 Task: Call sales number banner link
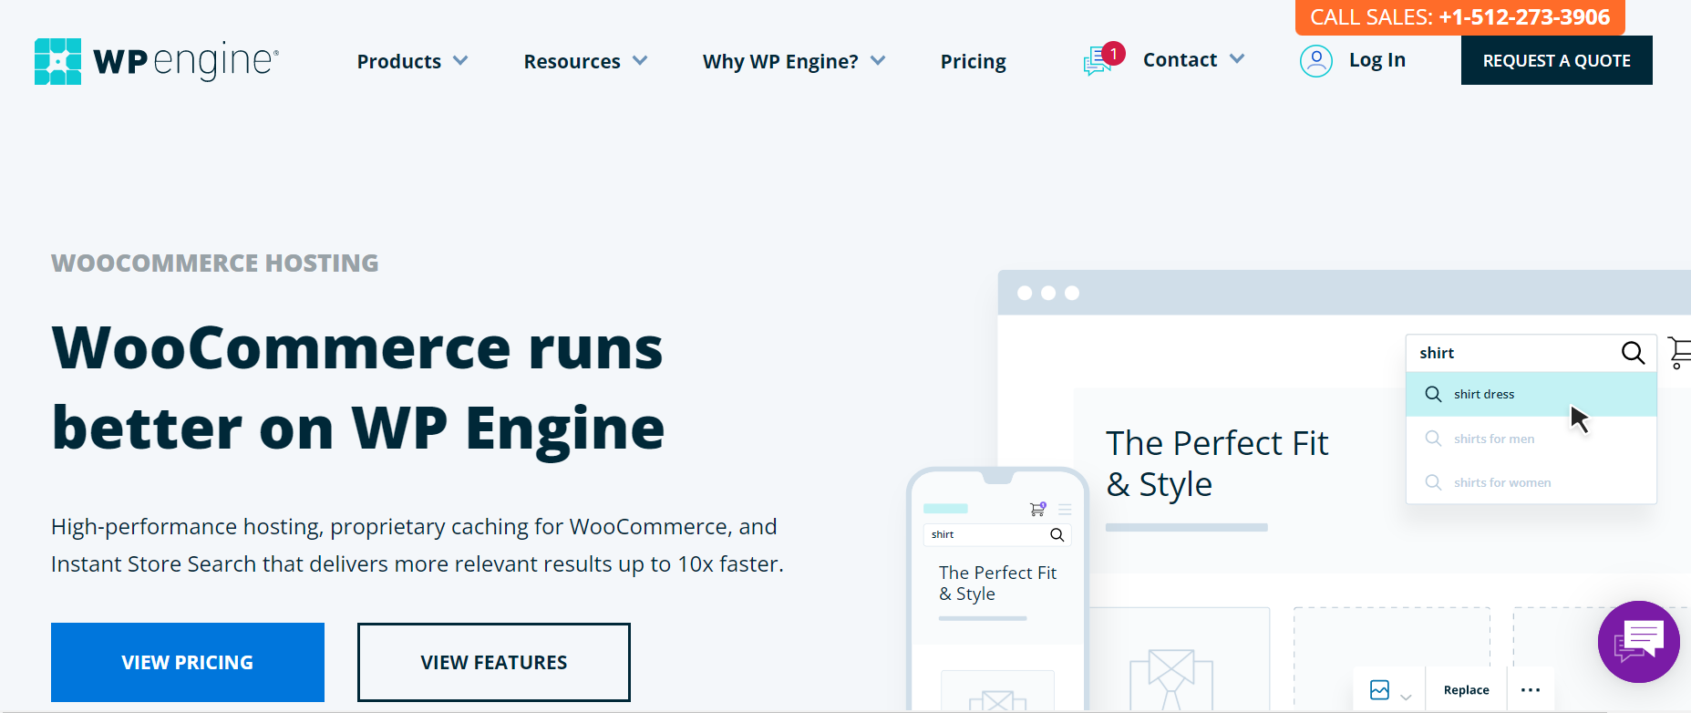(1459, 17)
